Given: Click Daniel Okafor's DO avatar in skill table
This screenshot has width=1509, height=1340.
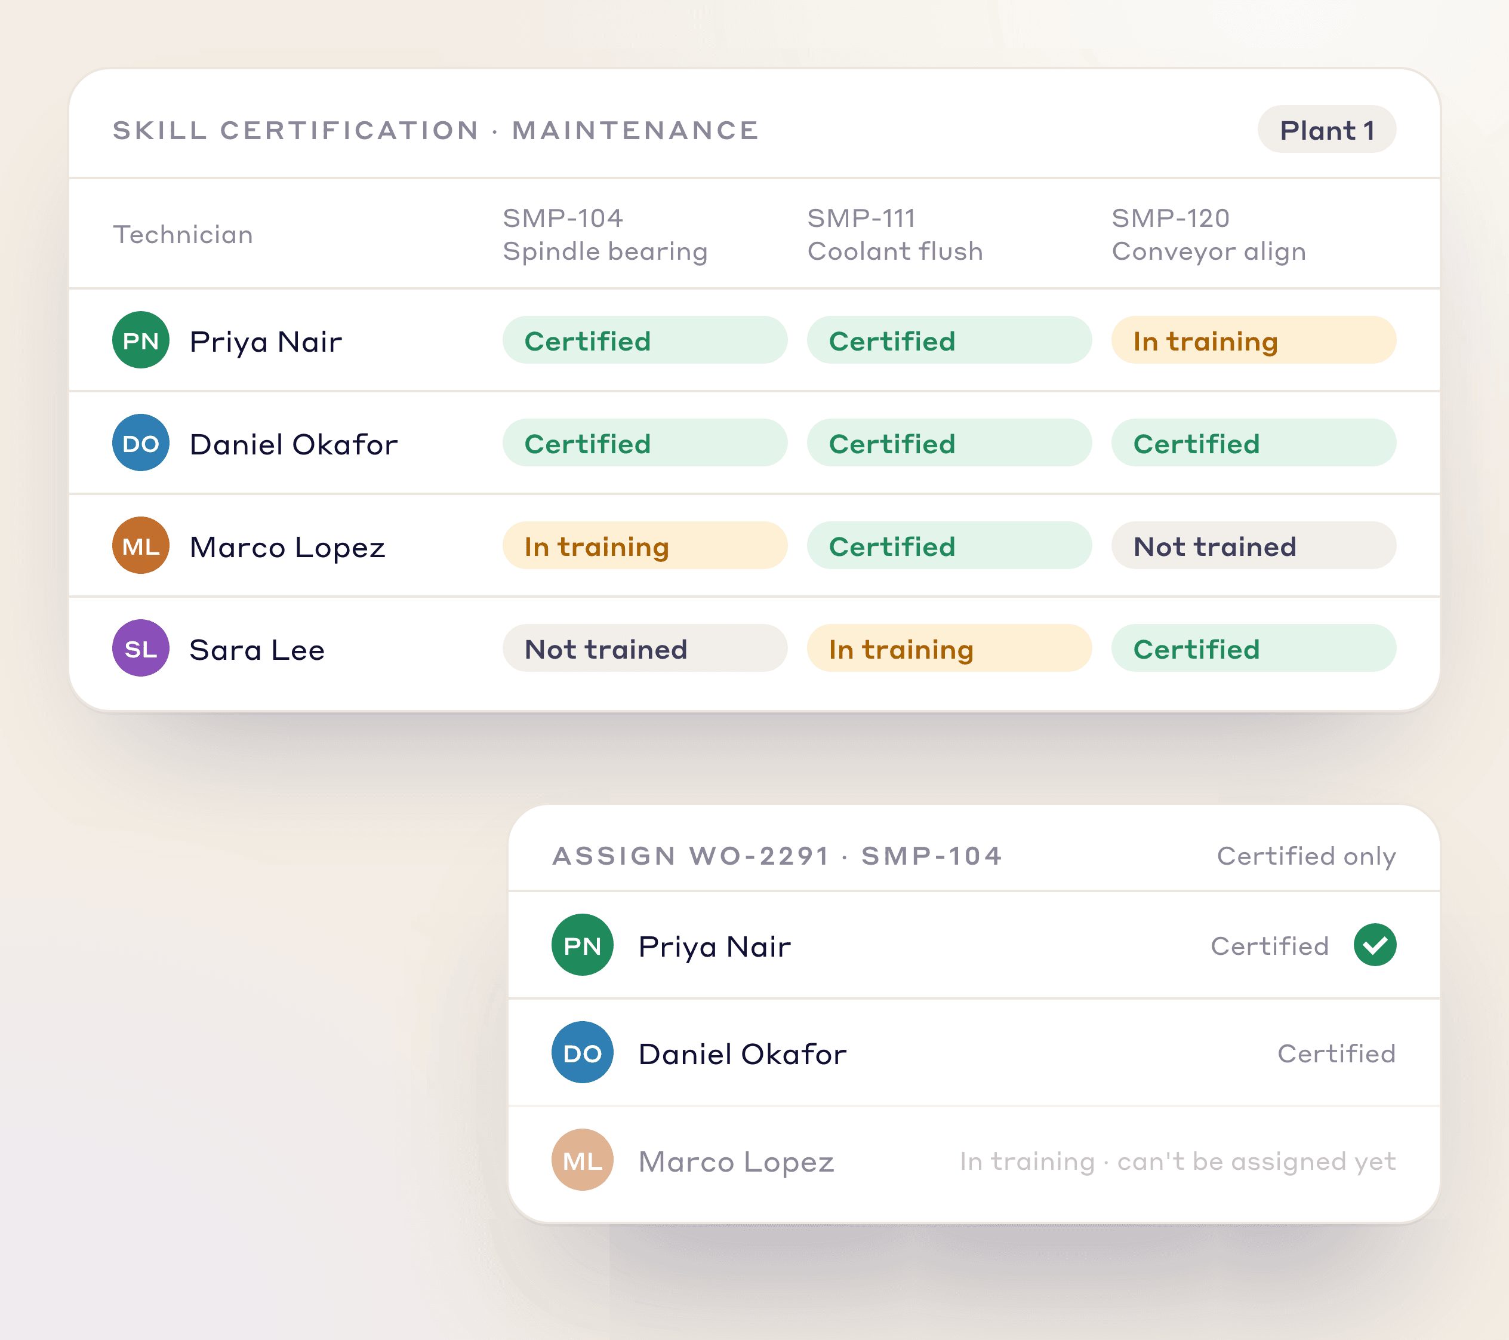Looking at the screenshot, I should pos(140,443).
